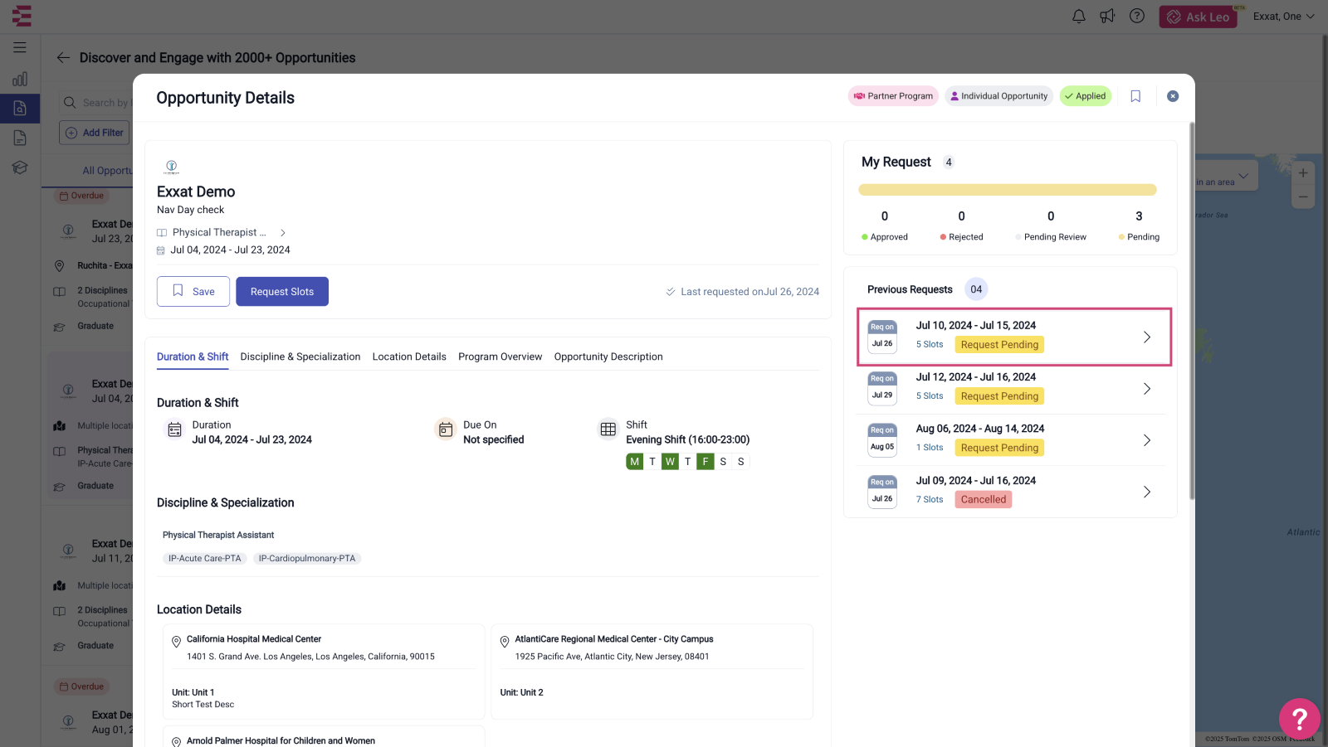Toggle Thursday in shift days
1328x747 pixels.
point(687,462)
